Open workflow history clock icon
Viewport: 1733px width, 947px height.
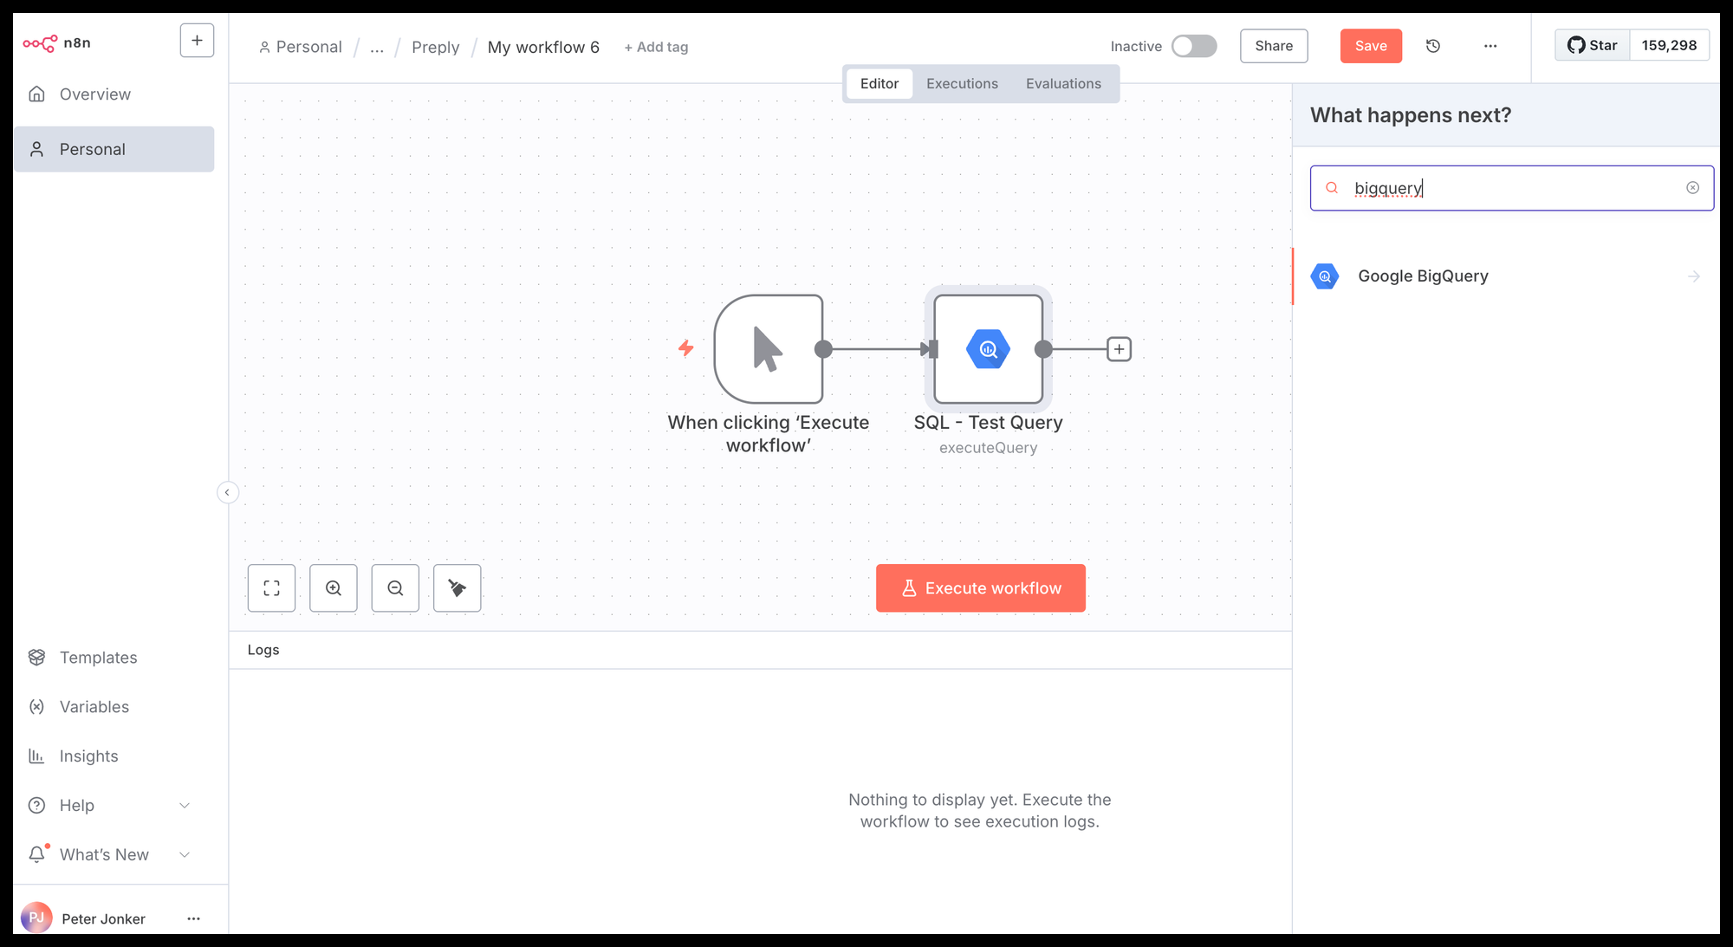click(x=1433, y=46)
